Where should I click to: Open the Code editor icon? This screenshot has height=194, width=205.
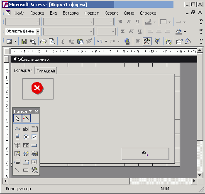point(168,41)
